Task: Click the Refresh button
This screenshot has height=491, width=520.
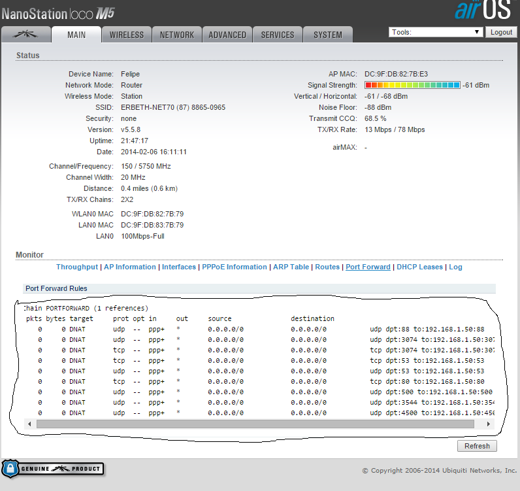Action: (x=477, y=446)
